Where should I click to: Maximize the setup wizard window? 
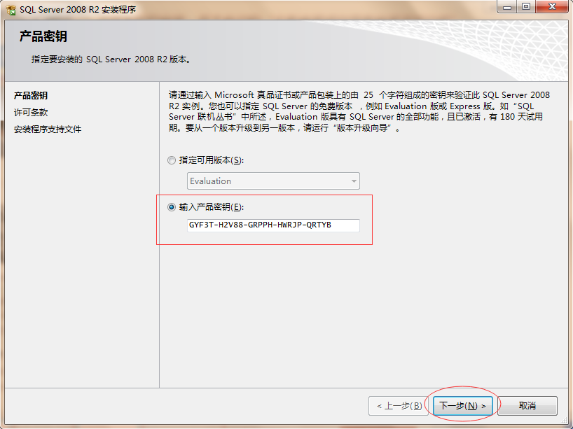526,6
